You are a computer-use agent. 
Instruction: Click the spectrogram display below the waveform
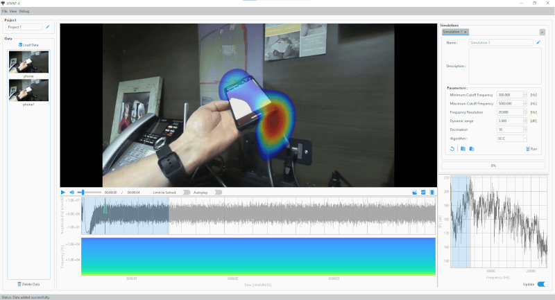pyautogui.click(x=258, y=256)
